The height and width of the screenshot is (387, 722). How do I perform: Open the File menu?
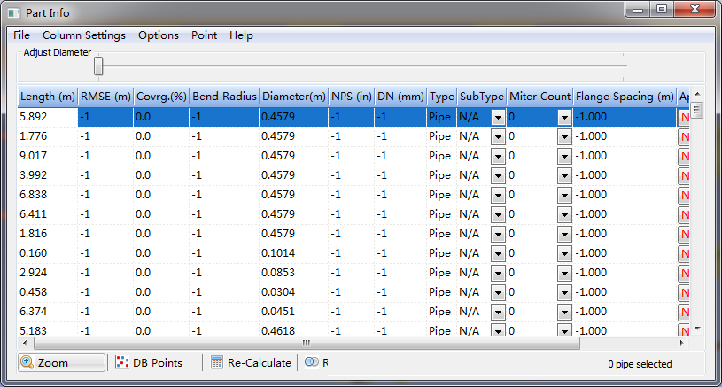[x=21, y=35]
